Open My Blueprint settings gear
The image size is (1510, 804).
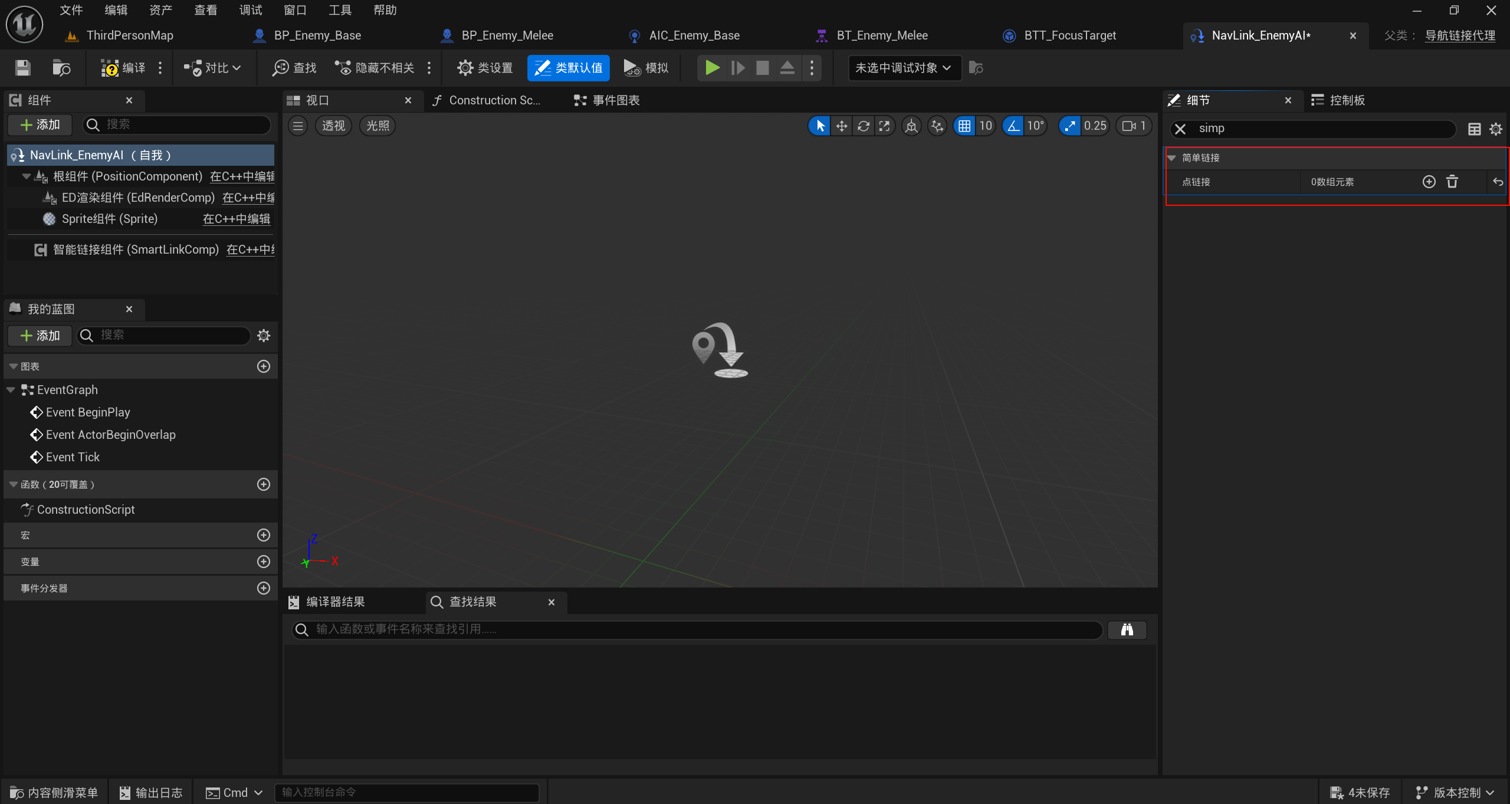coord(264,336)
